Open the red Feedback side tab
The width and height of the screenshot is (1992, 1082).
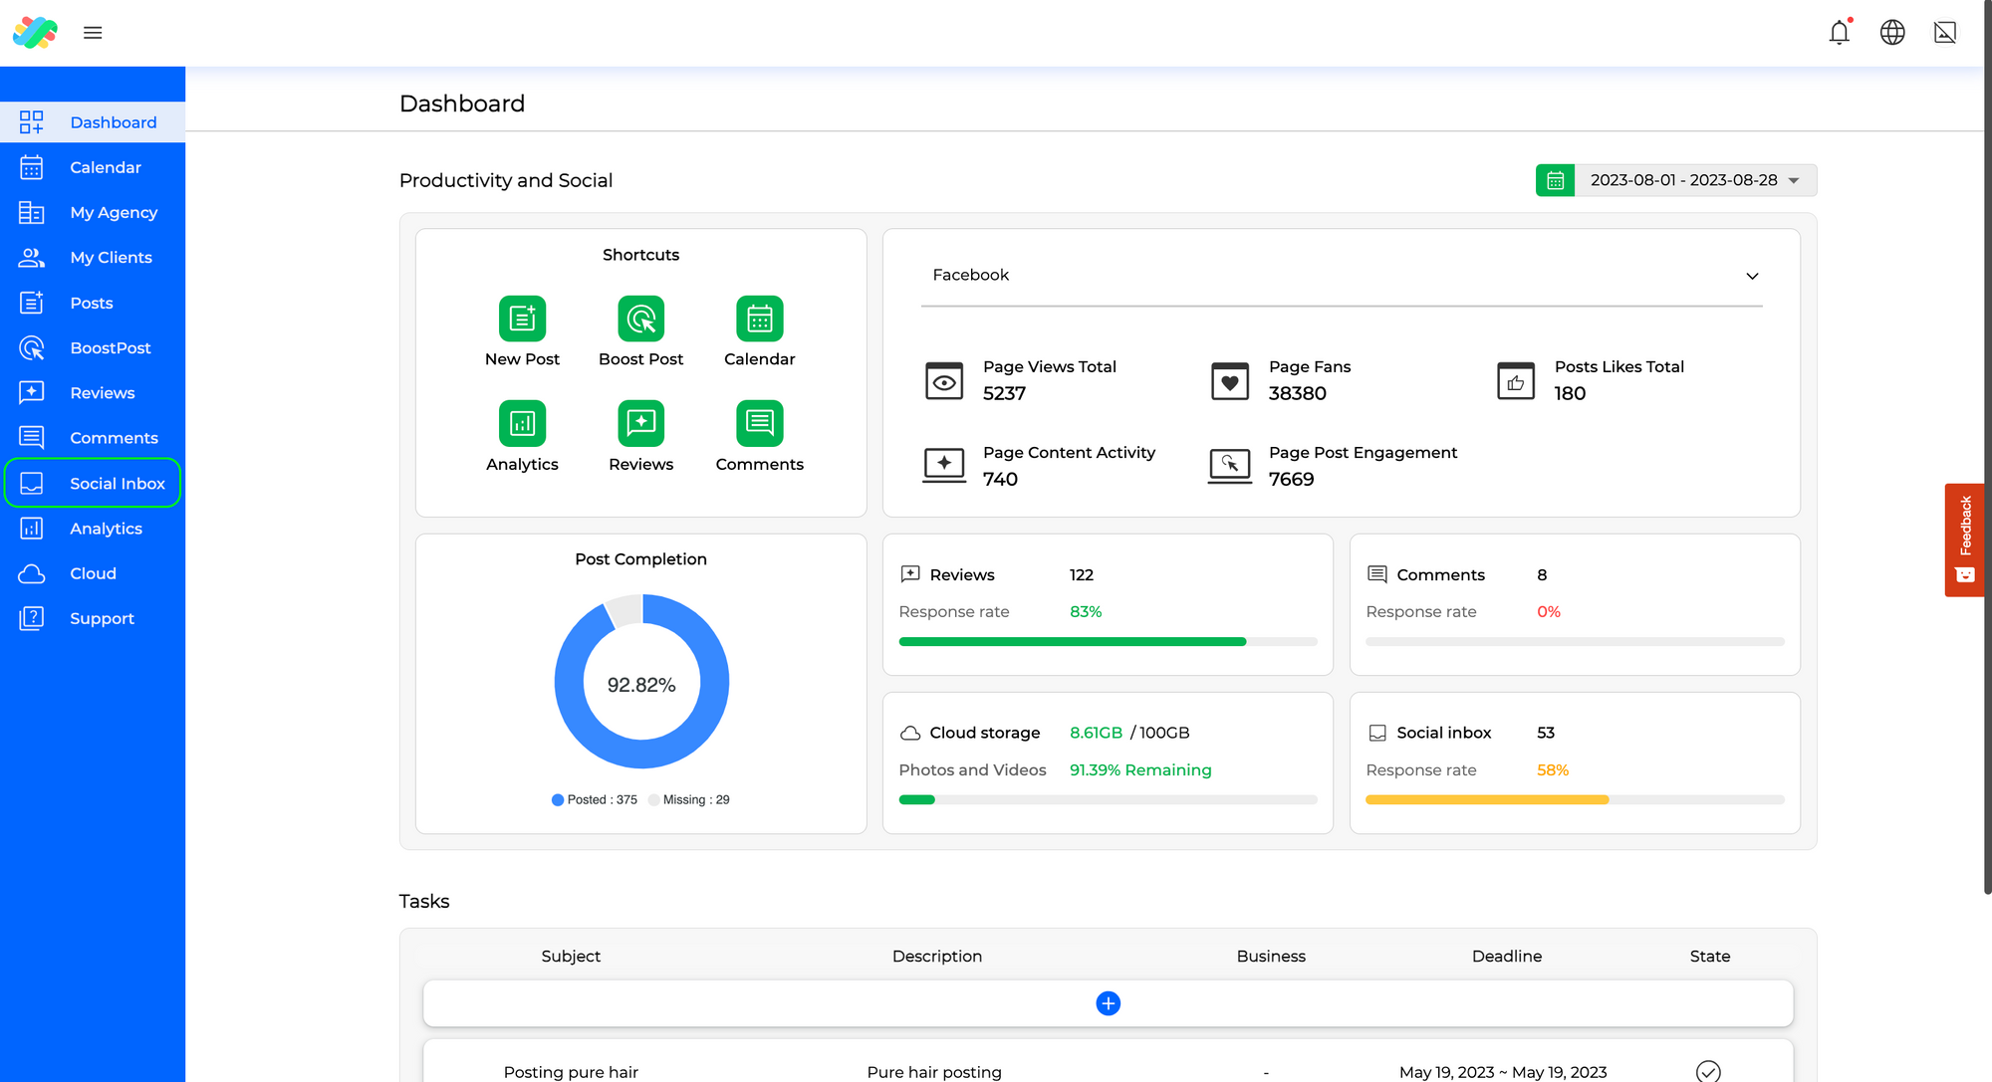pos(1963,540)
